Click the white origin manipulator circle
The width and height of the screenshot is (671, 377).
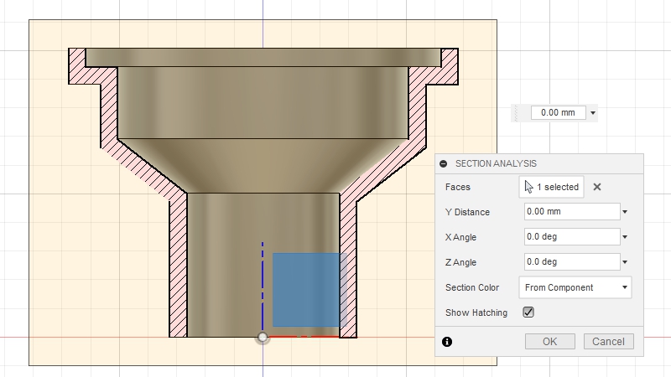[x=263, y=337]
